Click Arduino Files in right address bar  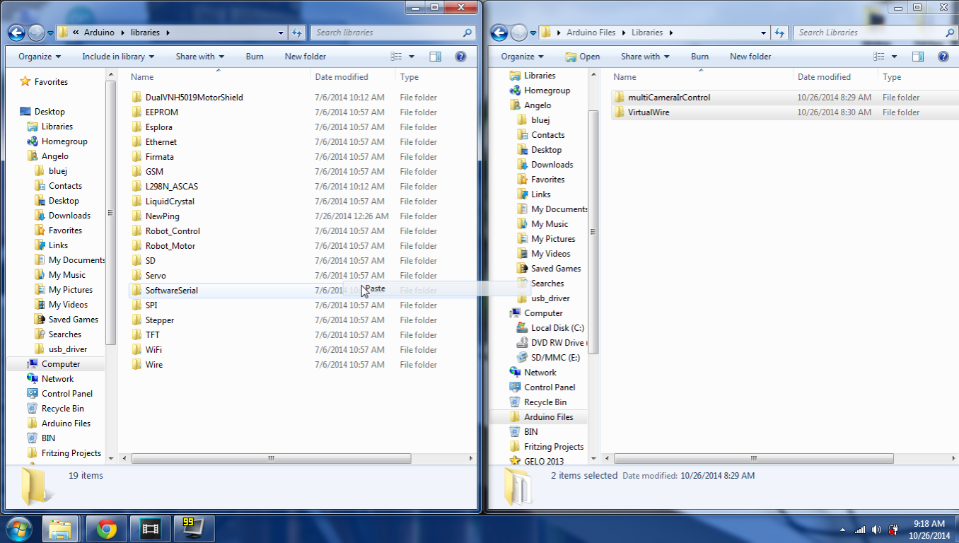[x=591, y=33]
